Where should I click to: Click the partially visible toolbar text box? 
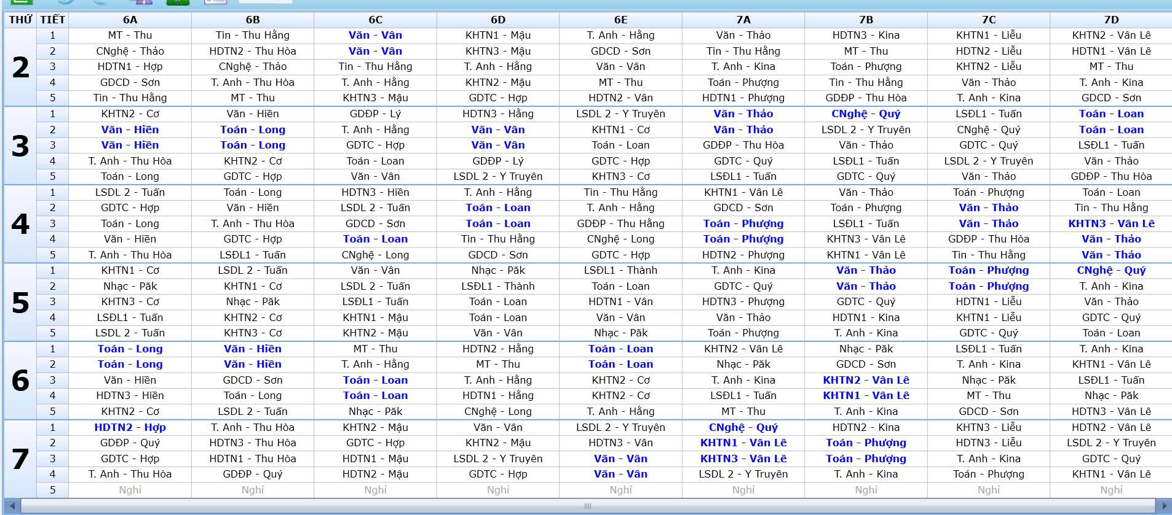pyautogui.click(x=265, y=2)
